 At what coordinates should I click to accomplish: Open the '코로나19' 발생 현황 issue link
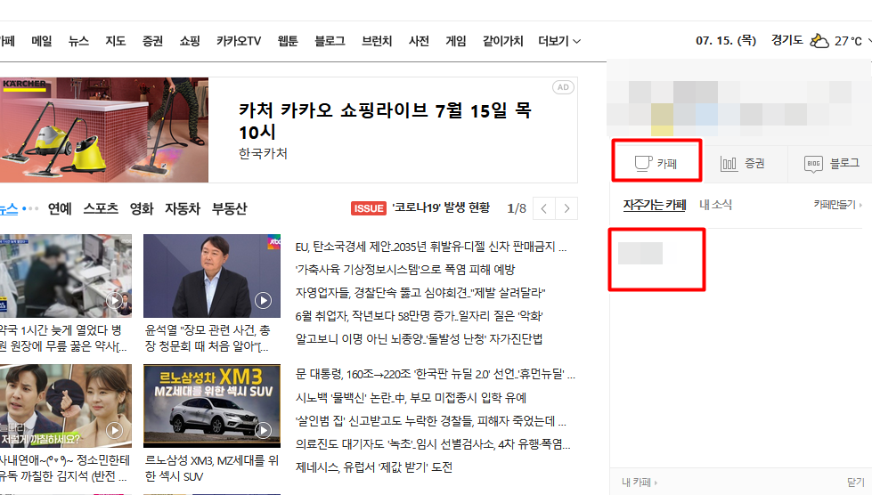pyautogui.click(x=441, y=207)
